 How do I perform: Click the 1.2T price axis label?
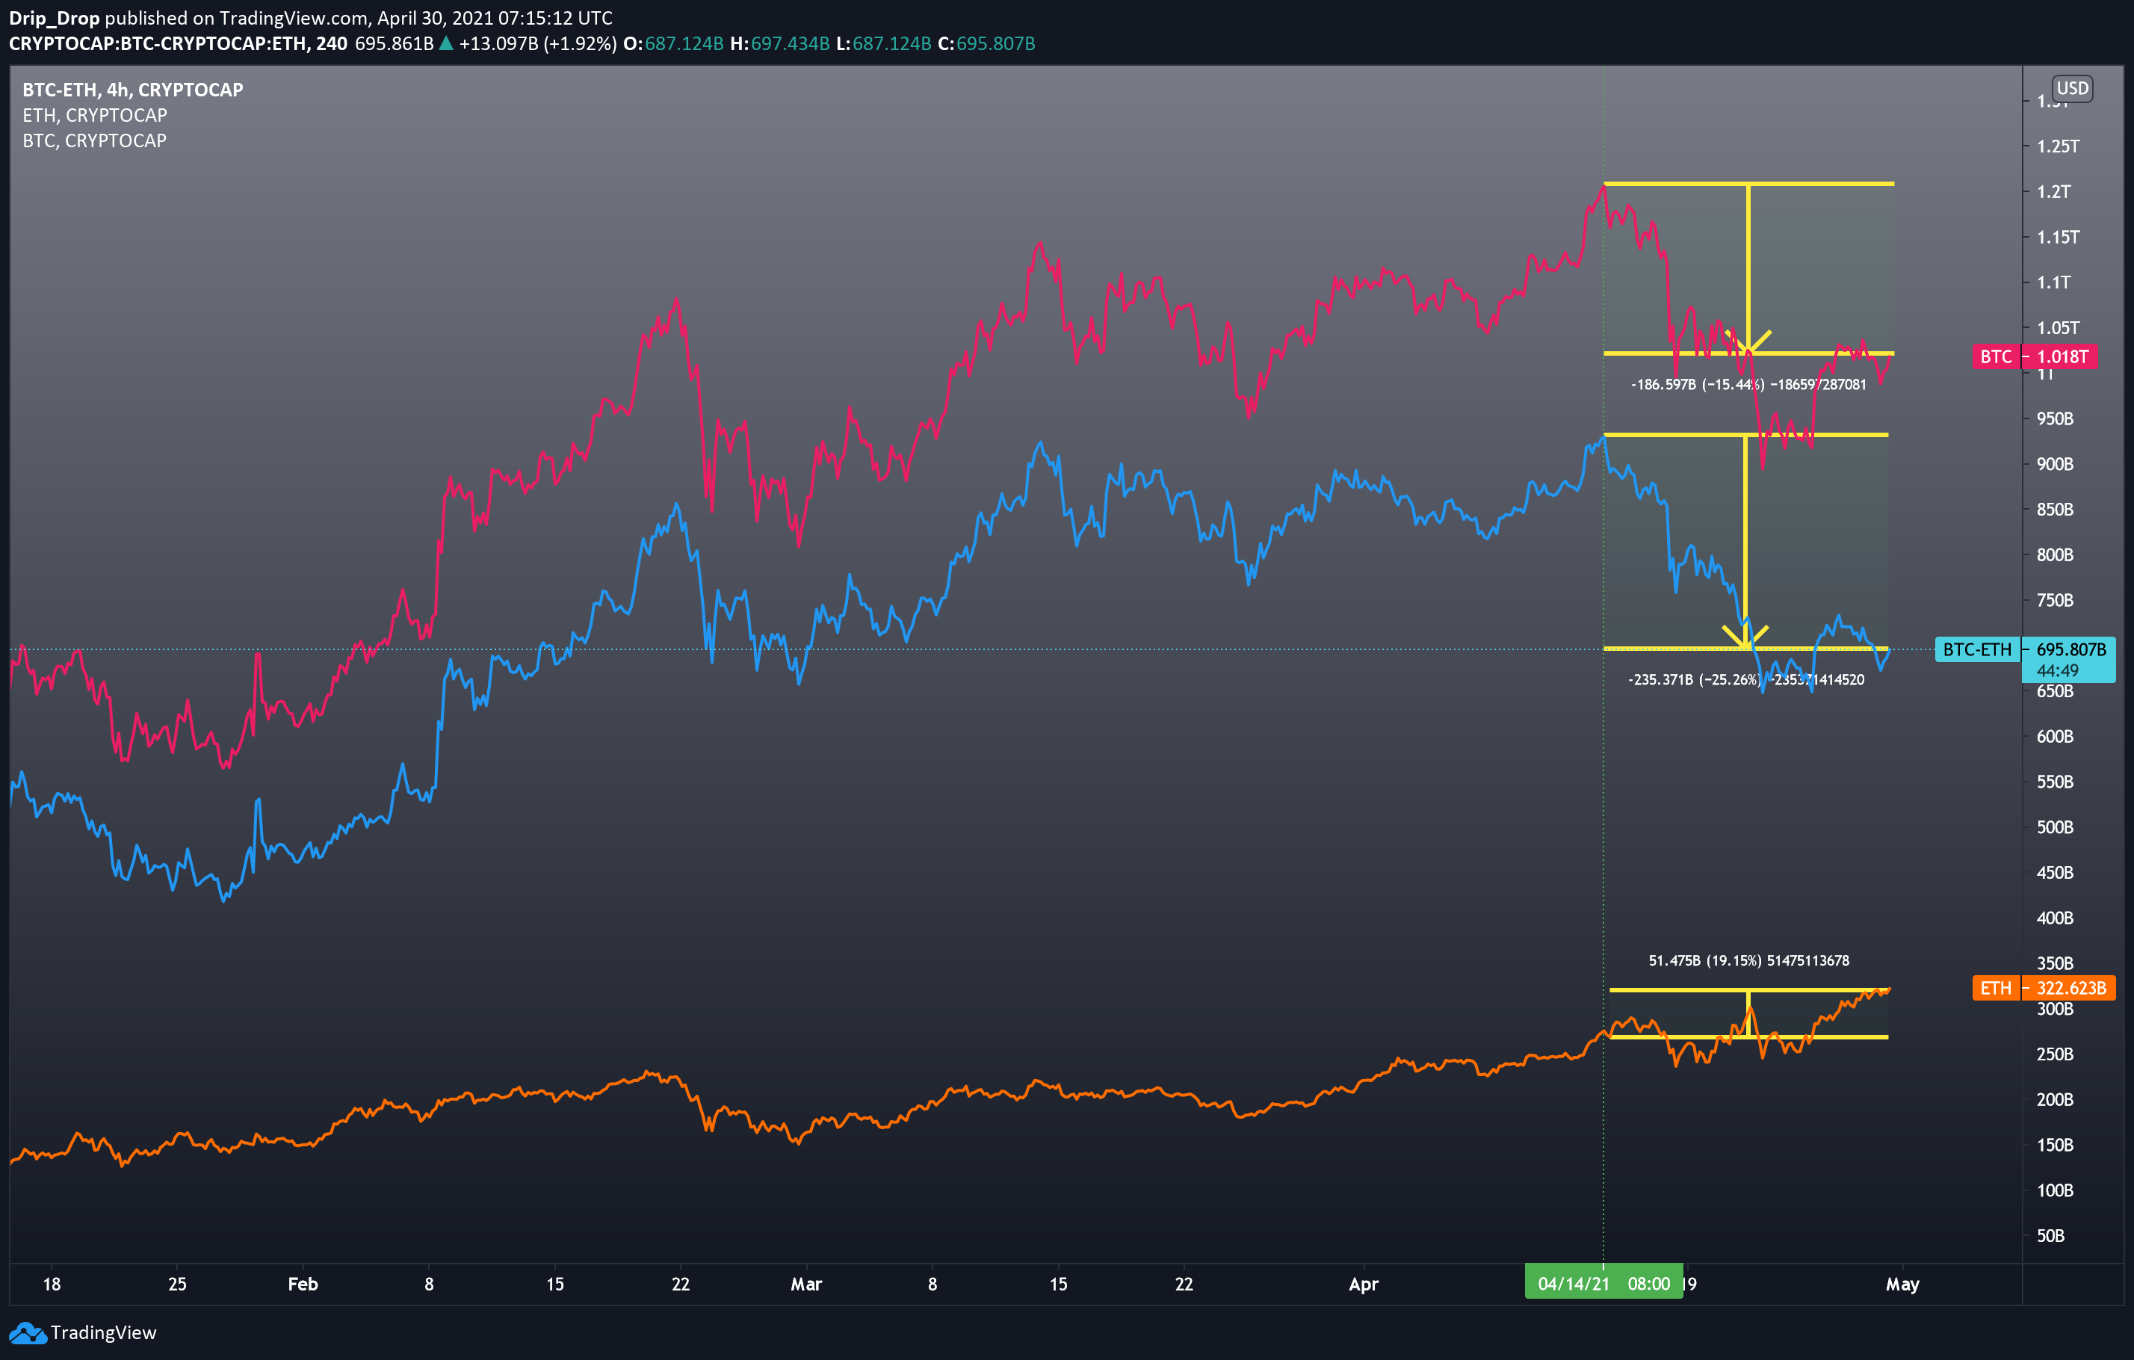(x=2053, y=191)
